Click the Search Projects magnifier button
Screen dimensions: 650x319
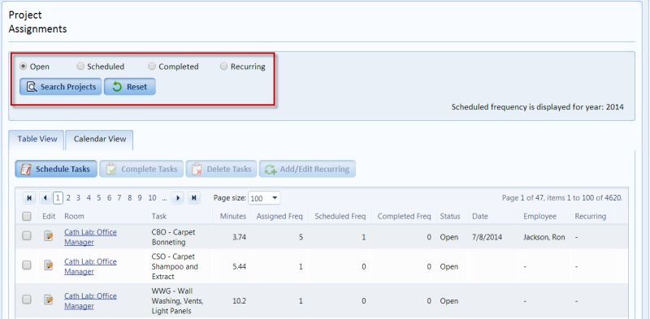coord(60,87)
